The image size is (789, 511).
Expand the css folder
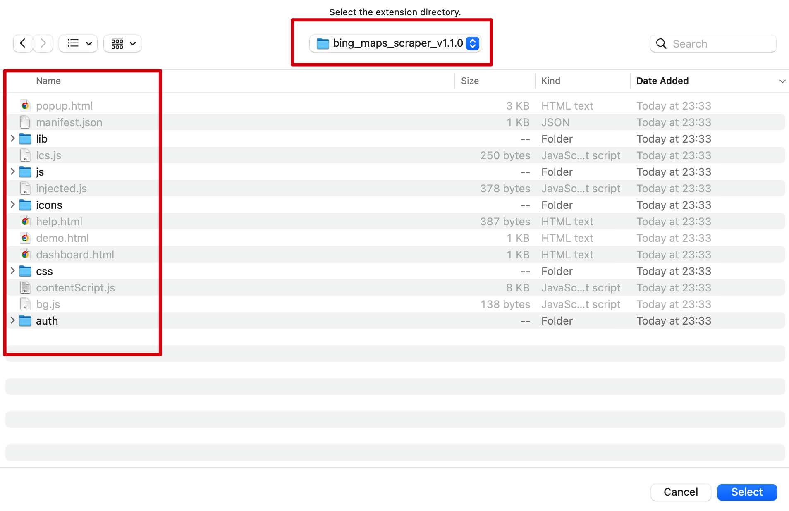click(x=13, y=271)
